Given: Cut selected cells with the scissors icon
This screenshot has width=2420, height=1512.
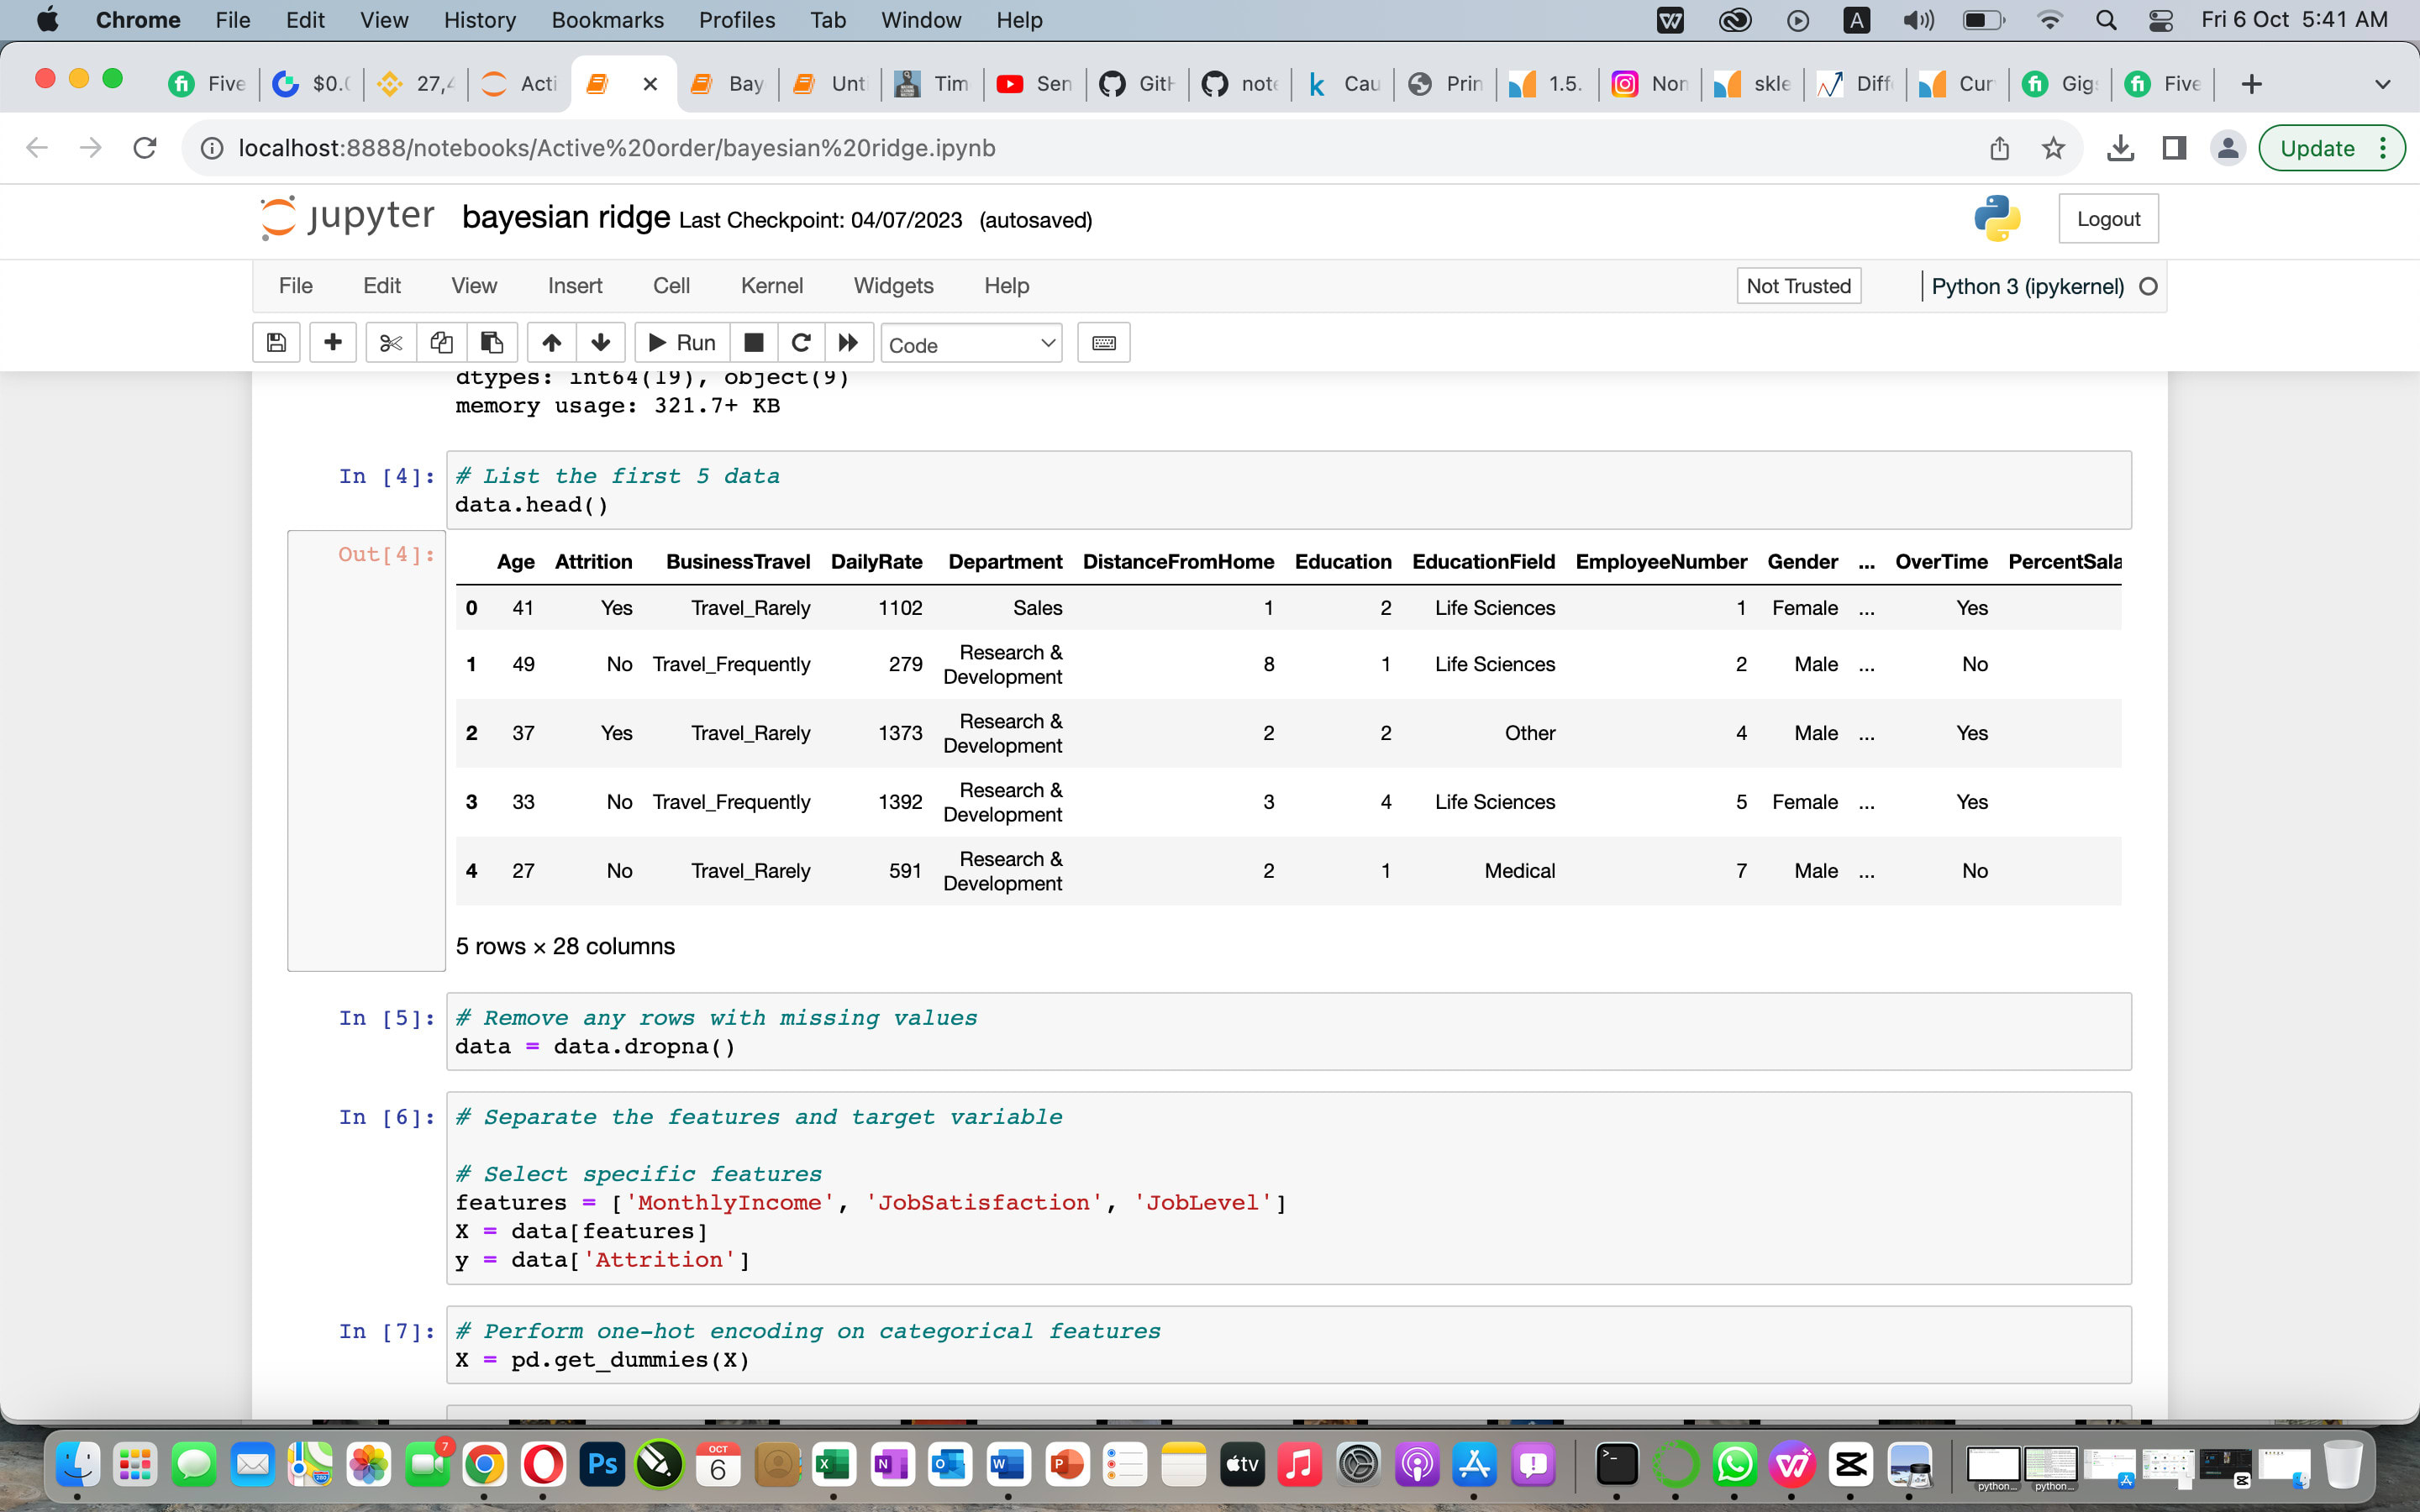Looking at the screenshot, I should [x=391, y=343].
